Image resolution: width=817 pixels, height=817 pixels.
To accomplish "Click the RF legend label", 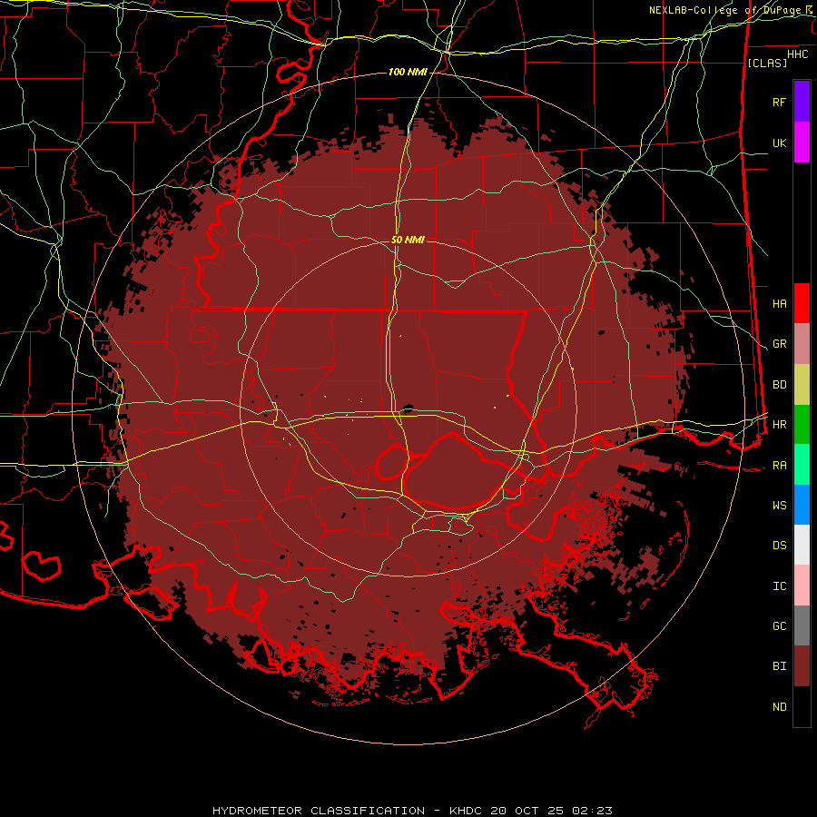I will click(779, 102).
